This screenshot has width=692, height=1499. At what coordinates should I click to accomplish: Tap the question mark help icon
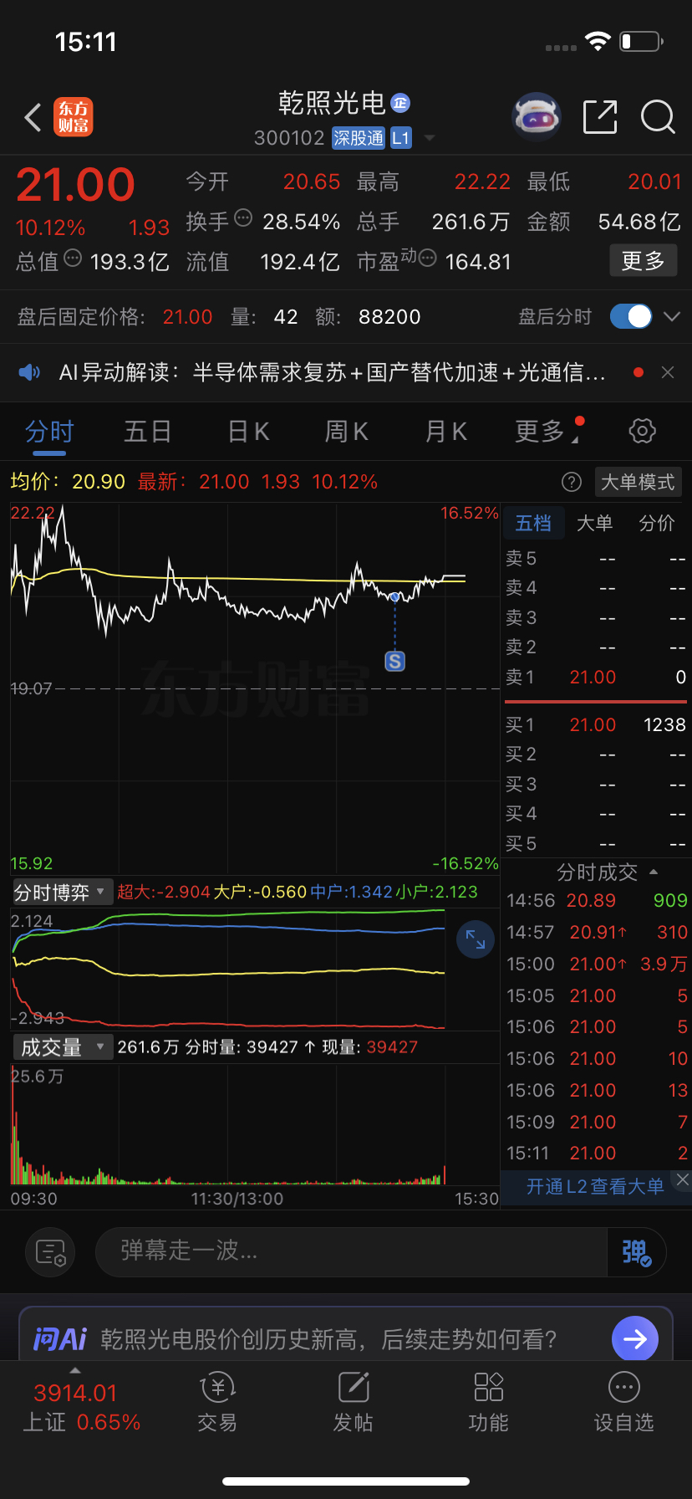click(x=572, y=482)
